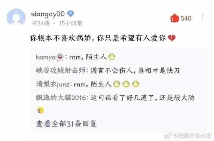214x141 pixels.
Task: Click the 540 like count
Action: 186,18
